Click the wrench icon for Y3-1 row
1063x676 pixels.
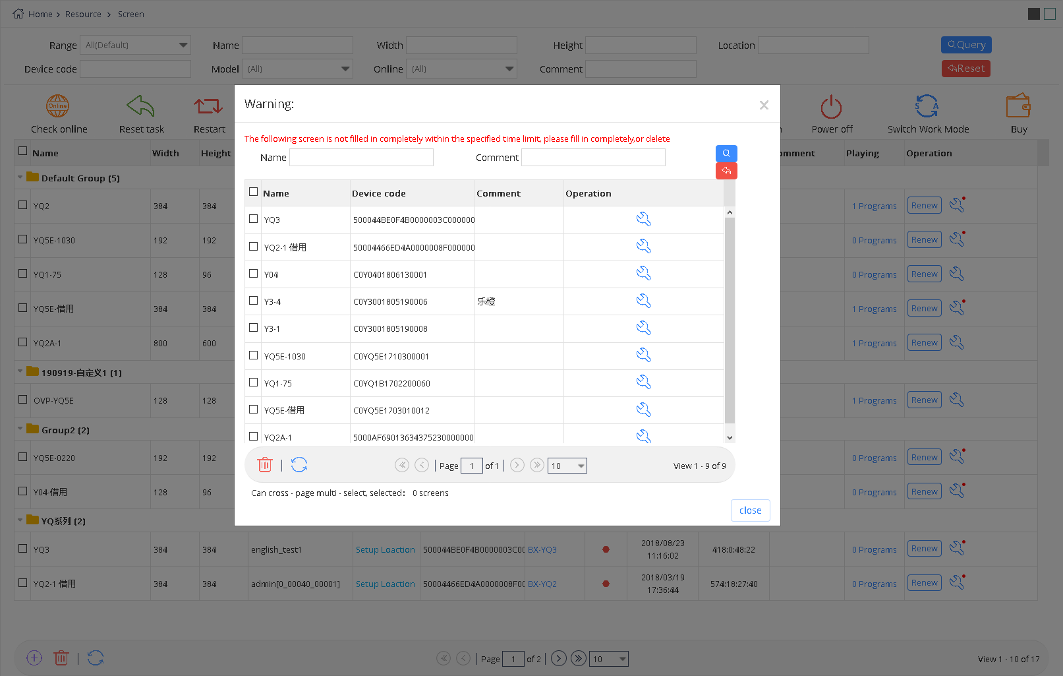click(x=644, y=328)
